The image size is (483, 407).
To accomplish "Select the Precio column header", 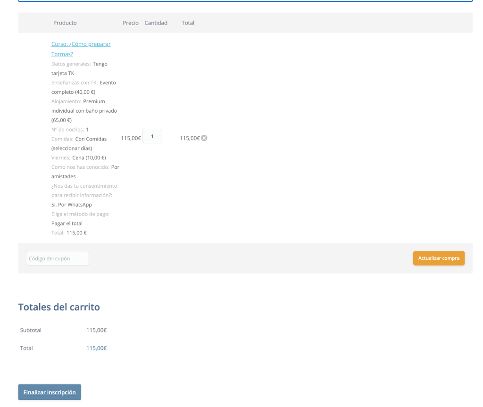I will [131, 23].
